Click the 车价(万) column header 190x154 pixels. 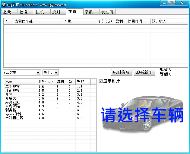tap(105, 21)
